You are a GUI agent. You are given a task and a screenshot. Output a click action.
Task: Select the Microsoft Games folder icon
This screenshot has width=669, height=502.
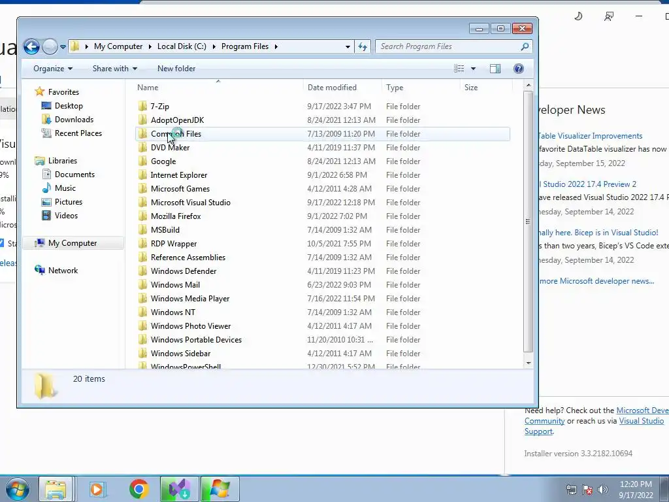[x=143, y=188]
